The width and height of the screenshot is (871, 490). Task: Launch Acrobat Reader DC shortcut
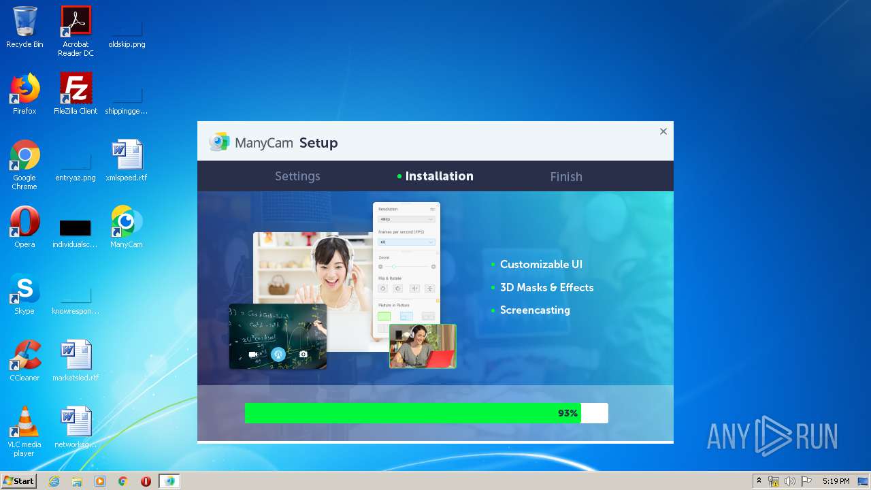click(76, 31)
